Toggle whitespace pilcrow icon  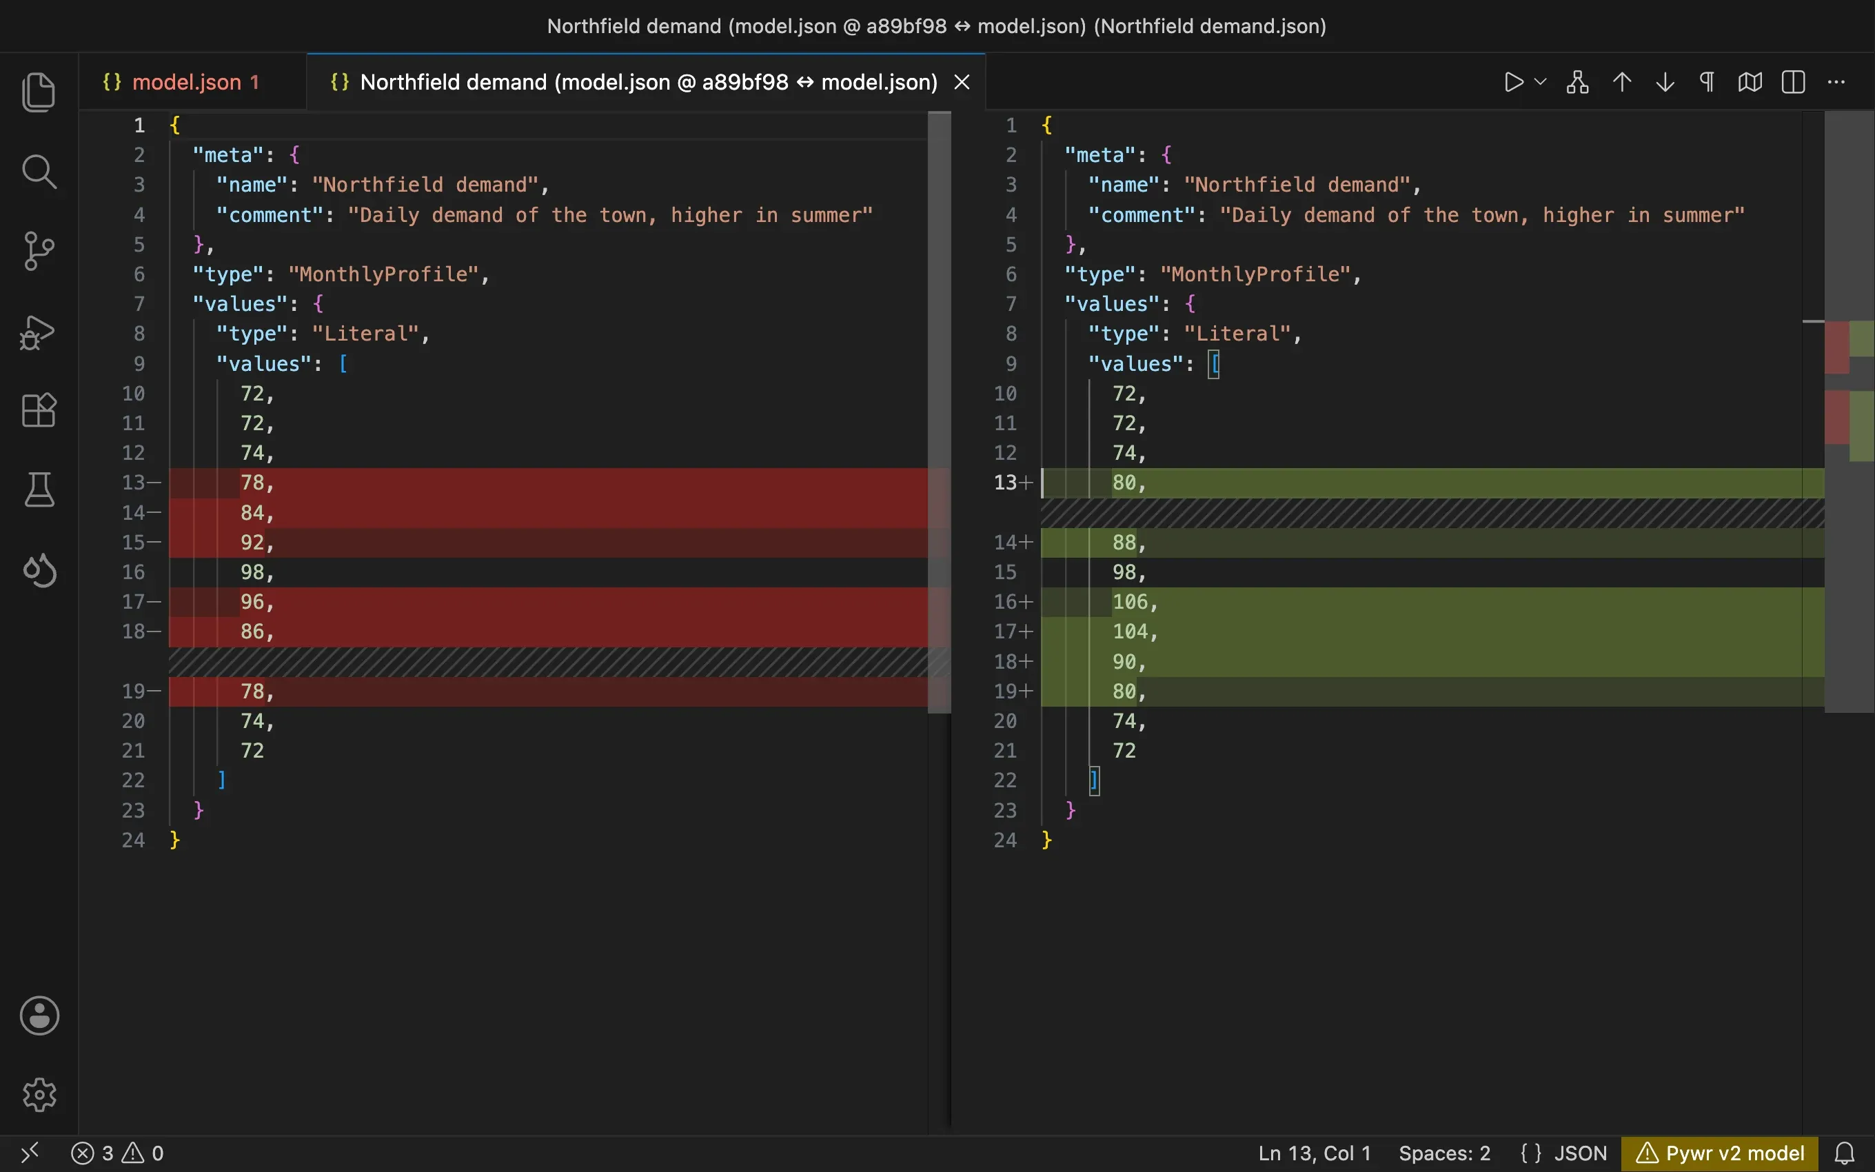tap(1707, 82)
